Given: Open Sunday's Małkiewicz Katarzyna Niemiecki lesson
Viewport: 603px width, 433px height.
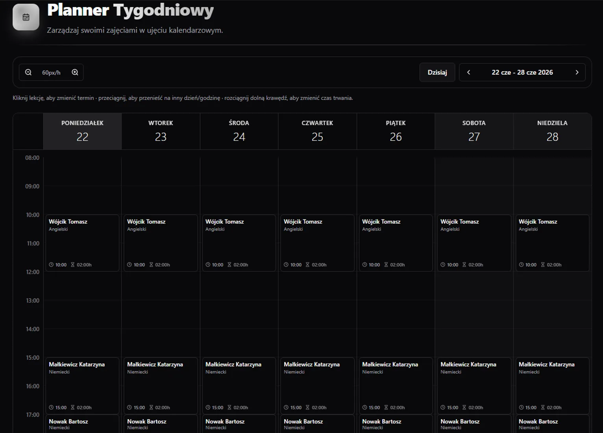Looking at the screenshot, I should pyautogui.click(x=552, y=386).
